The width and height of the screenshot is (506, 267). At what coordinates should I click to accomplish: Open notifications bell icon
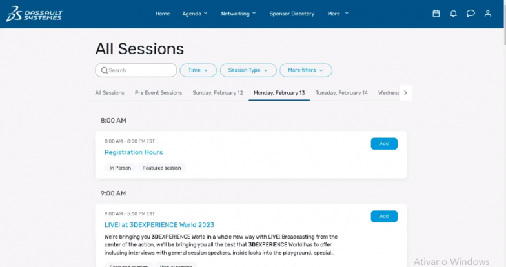(x=453, y=14)
